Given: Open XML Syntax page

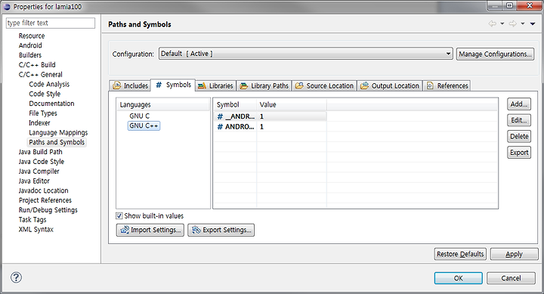Looking at the screenshot, I should click(x=36, y=230).
